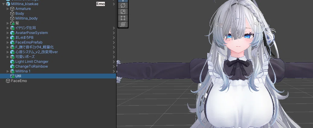
Task: Select the Rect tool in the scene toolbar
Action: click(x=123, y=18)
